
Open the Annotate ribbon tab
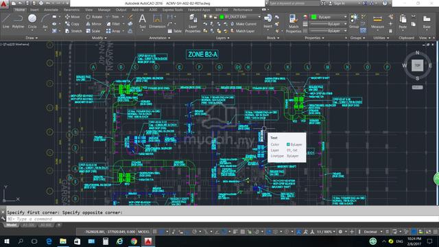[x=51, y=10]
